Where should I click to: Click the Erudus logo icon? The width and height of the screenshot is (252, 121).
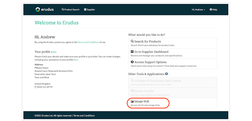pos(38,9)
